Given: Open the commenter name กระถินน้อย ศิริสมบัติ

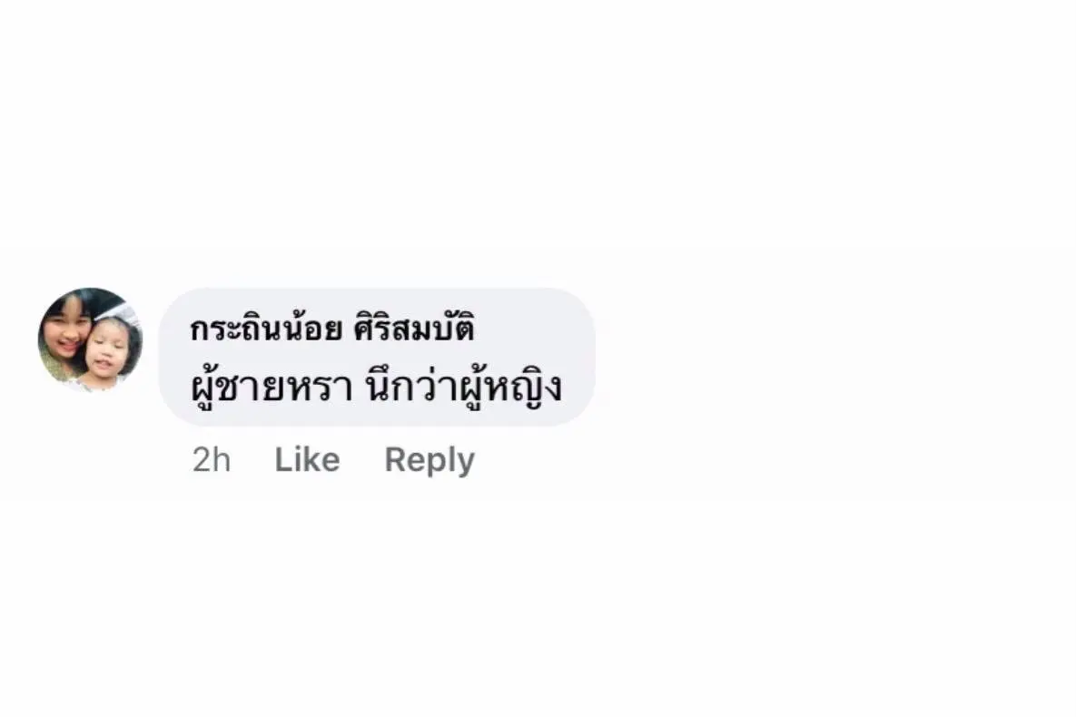Looking at the screenshot, I should [x=332, y=328].
